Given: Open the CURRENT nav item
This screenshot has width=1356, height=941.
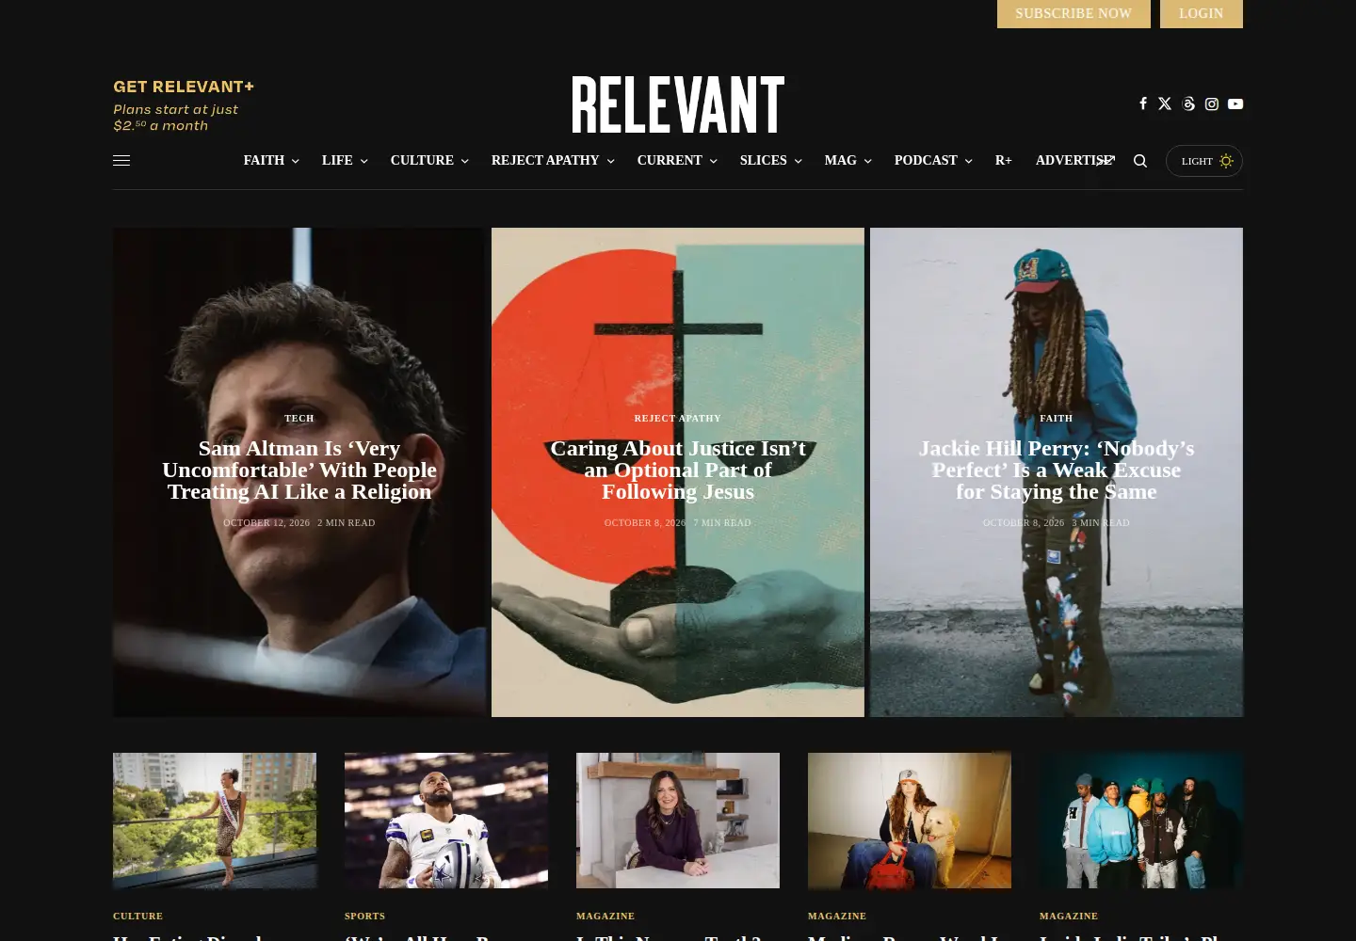Looking at the screenshot, I should coord(670,161).
